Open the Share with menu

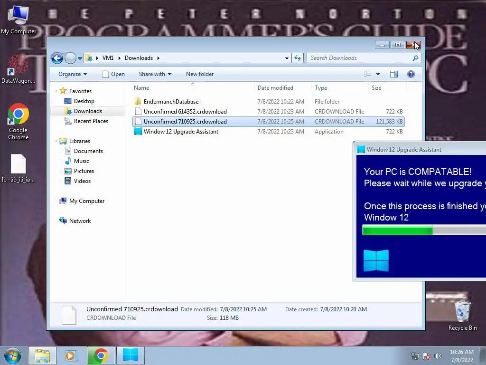(155, 74)
